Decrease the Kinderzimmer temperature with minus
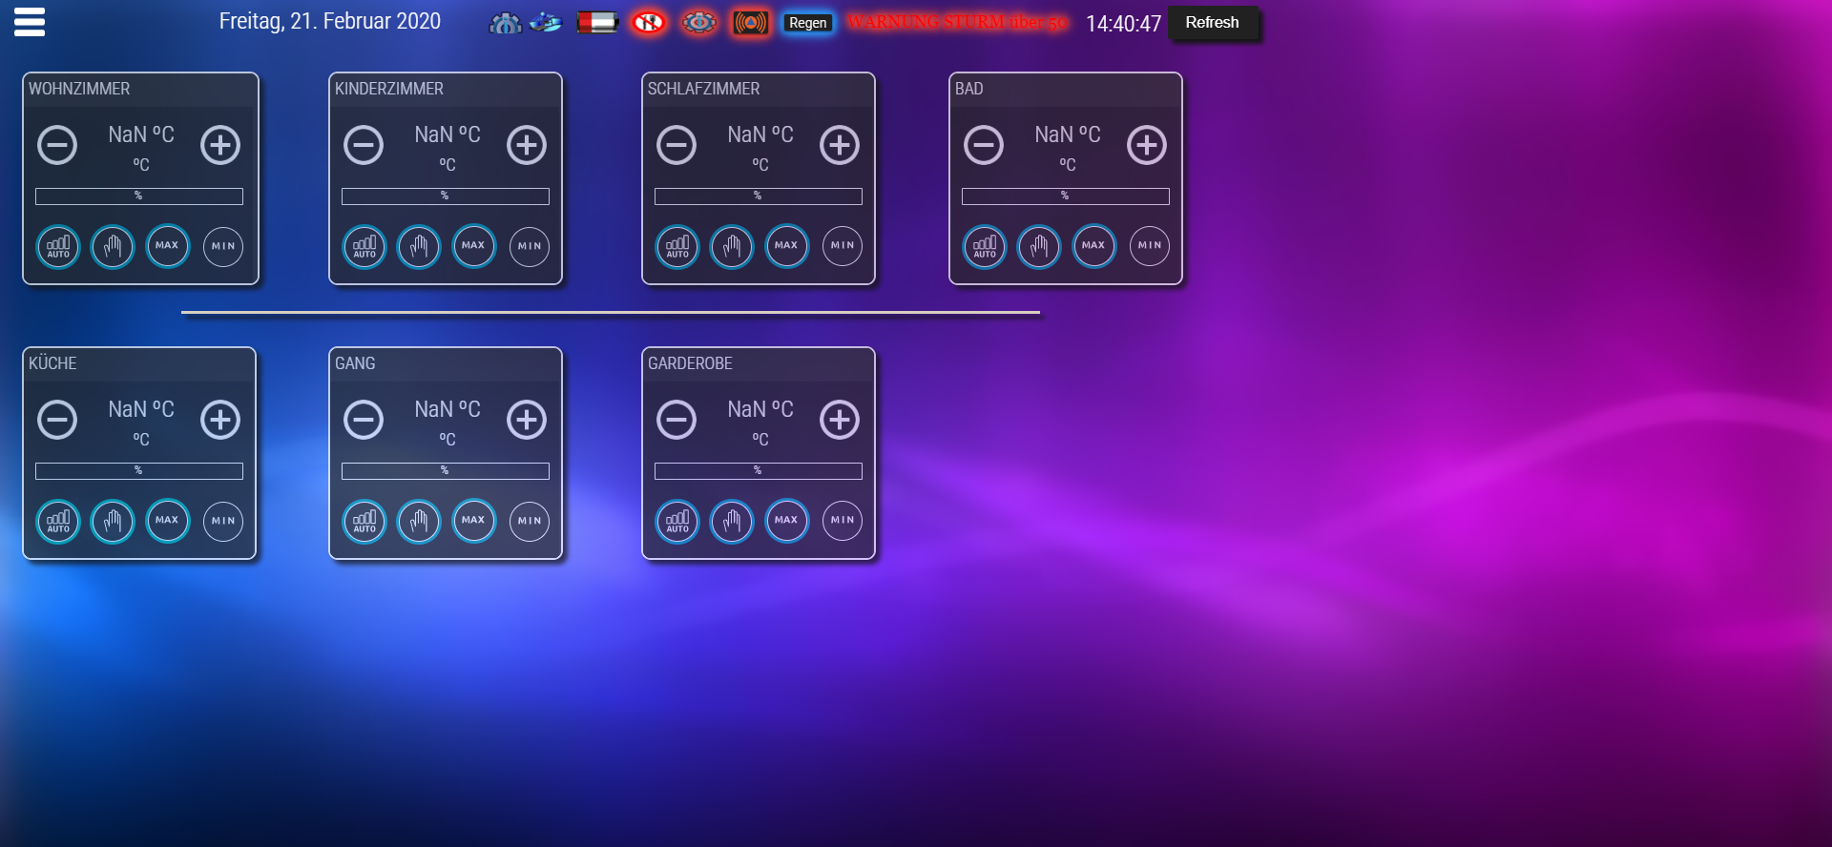The height and width of the screenshot is (847, 1832). (x=364, y=145)
